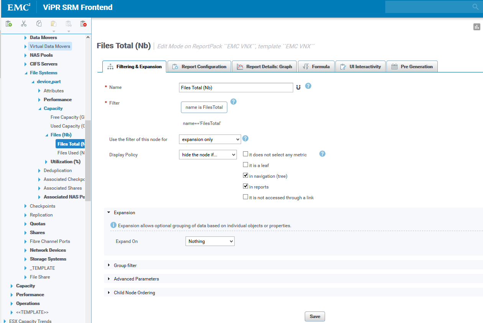Click the info icon in Expansion section
Viewport: 483px width, 323px height.
pyautogui.click(x=113, y=225)
